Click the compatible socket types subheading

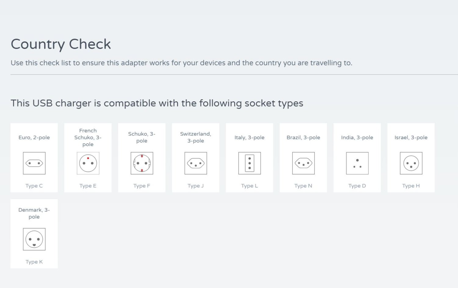click(157, 104)
